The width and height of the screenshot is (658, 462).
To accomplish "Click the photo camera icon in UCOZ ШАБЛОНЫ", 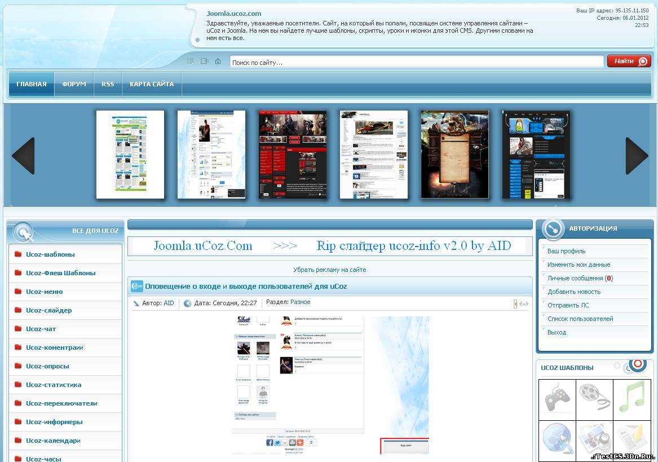I will point(594,440).
